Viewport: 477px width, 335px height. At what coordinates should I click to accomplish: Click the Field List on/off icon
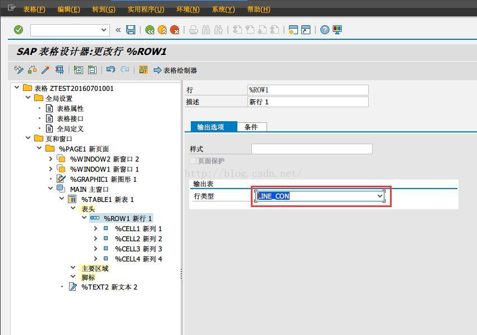pyautogui.click(x=143, y=70)
